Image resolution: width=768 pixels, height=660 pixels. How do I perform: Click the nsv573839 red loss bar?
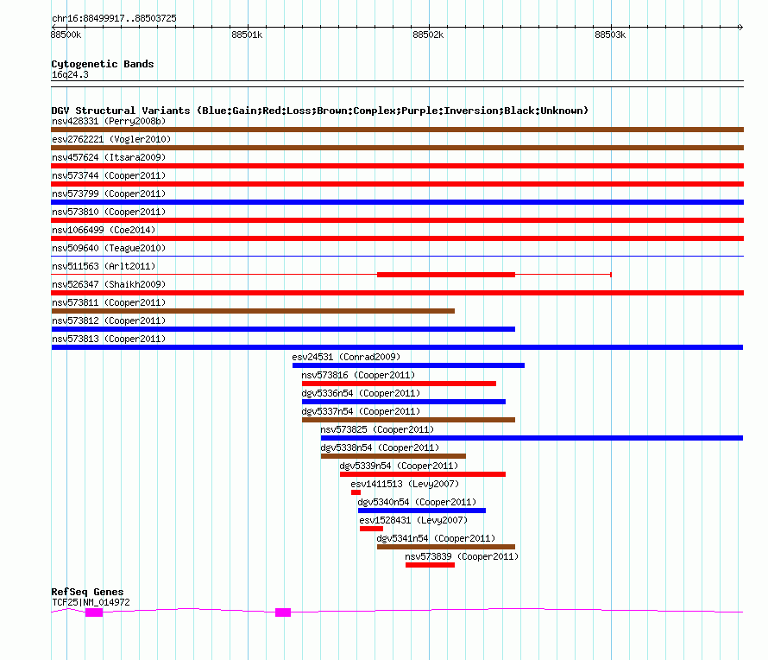click(430, 565)
